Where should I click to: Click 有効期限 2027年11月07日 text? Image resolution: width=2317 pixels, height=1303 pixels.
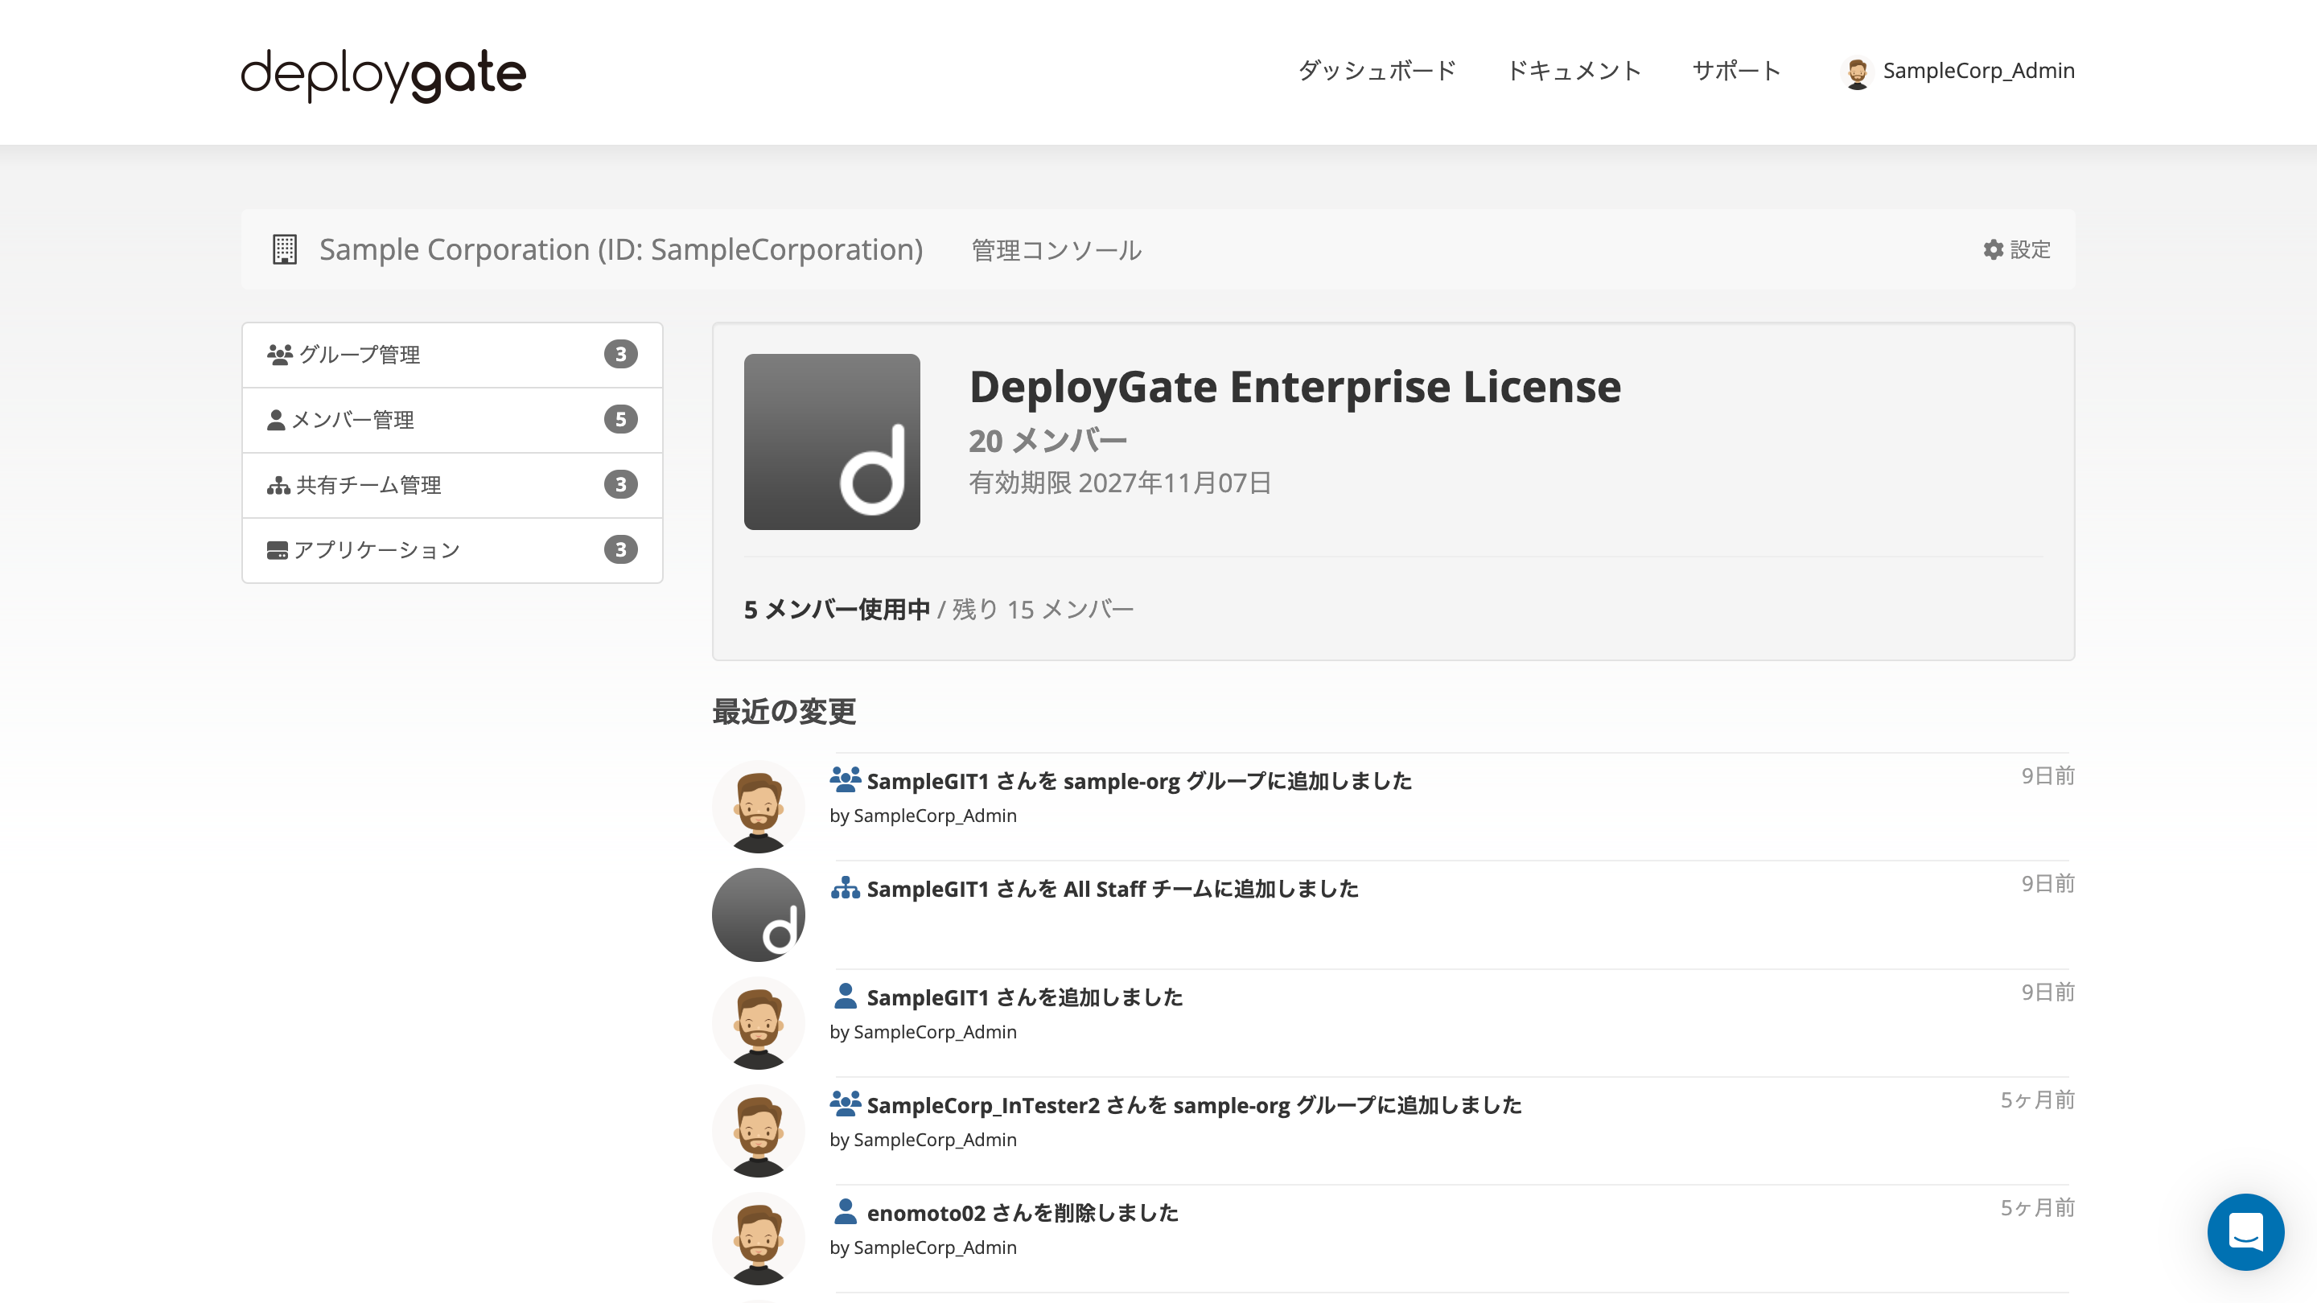(1120, 483)
